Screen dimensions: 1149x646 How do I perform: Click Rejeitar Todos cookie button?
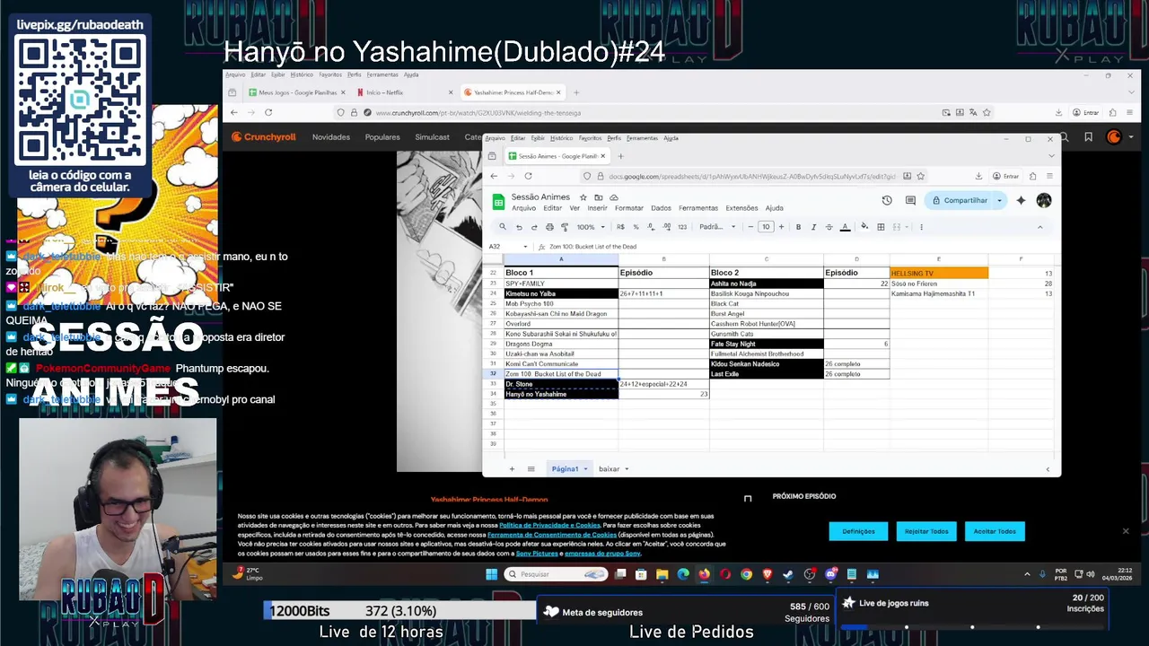pyautogui.click(x=926, y=531)
